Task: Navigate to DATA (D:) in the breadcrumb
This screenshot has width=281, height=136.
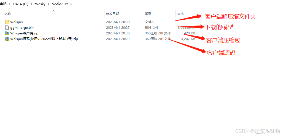Action: point(21,4)
